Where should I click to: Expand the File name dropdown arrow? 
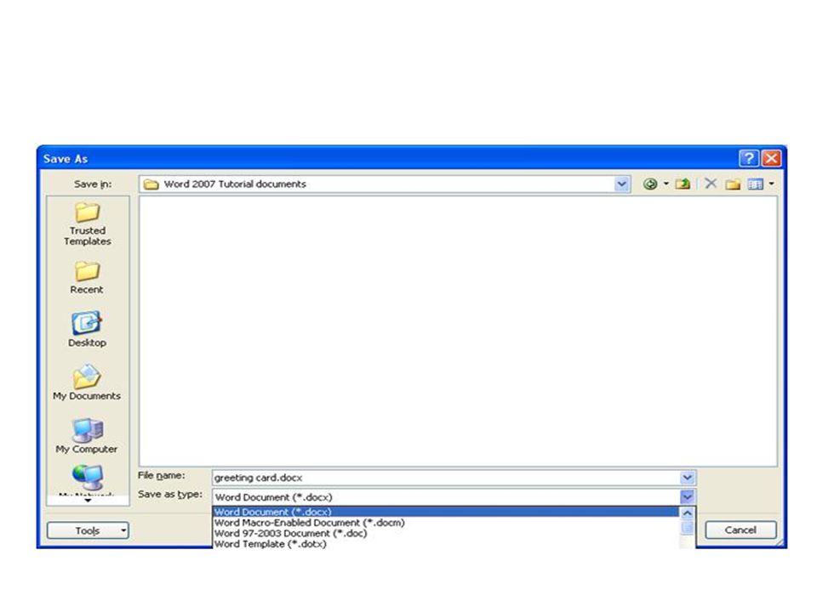(688, 477)
